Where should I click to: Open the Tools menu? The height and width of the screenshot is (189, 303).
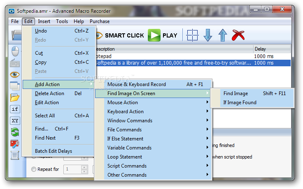point(62,21)
